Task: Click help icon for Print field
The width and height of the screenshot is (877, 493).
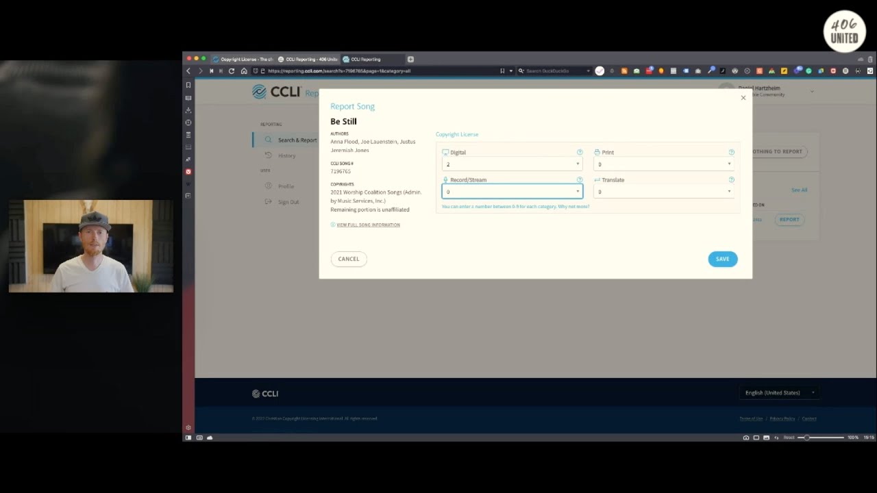Action: click(731, 152)
